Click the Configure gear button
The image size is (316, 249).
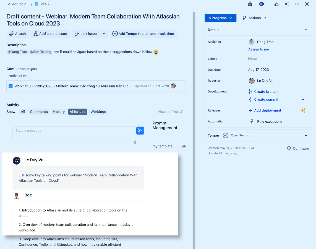click(x=298, y=148)
